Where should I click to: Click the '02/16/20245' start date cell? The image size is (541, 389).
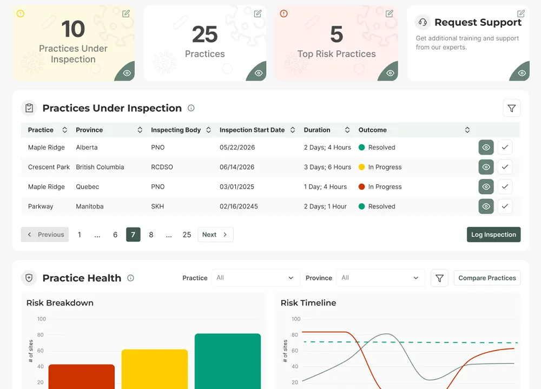[239, 206]
